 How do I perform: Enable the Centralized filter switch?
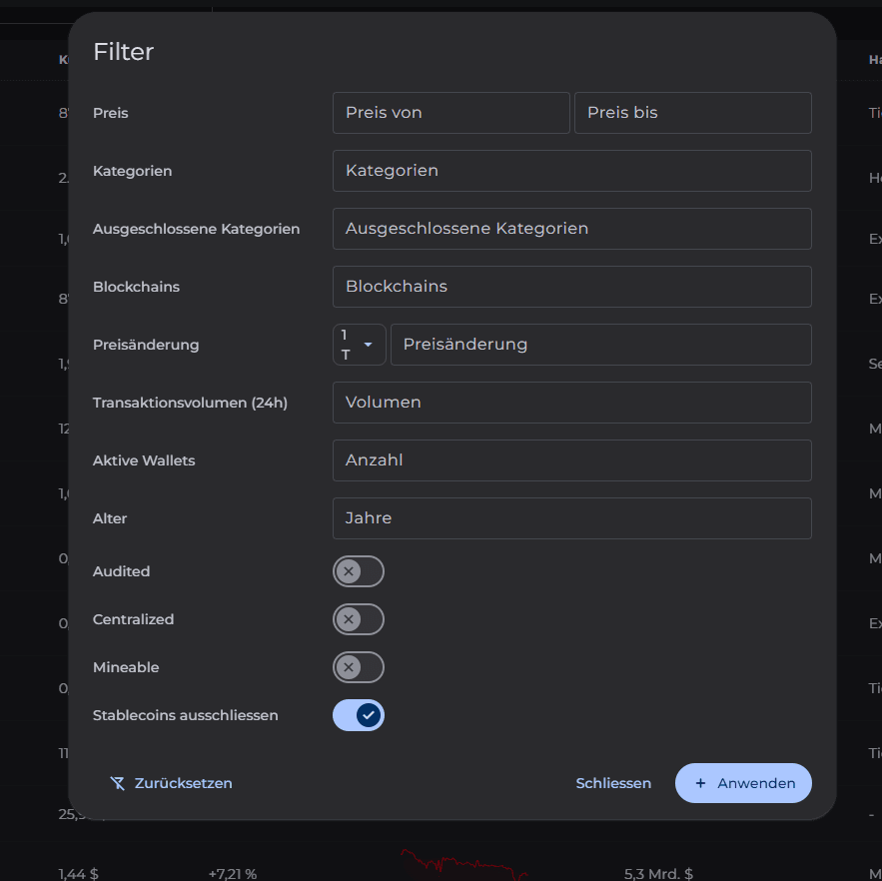point(358,619)
